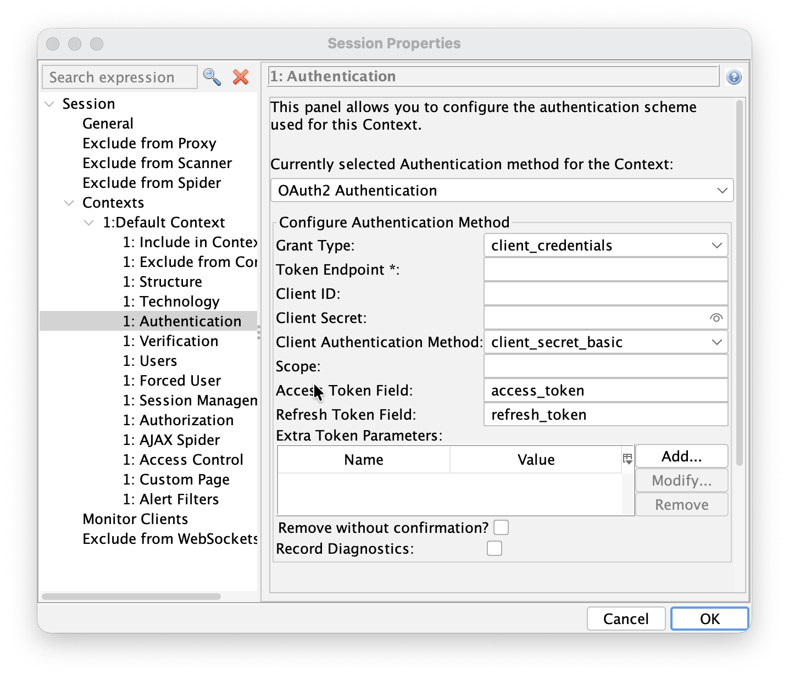Screen dimensions: 789x679
Task: Open help via the blue question icon
Action: tap(734, 77)
